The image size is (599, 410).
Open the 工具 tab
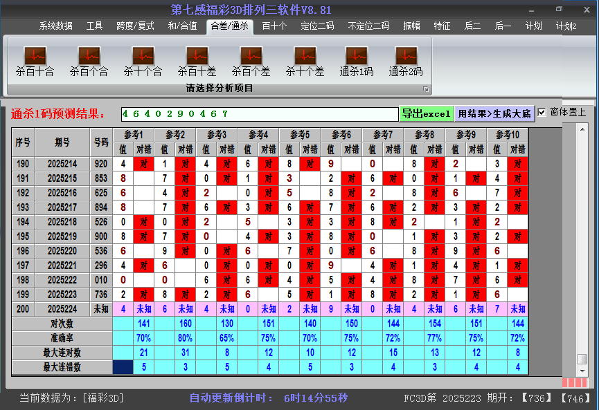94,26
